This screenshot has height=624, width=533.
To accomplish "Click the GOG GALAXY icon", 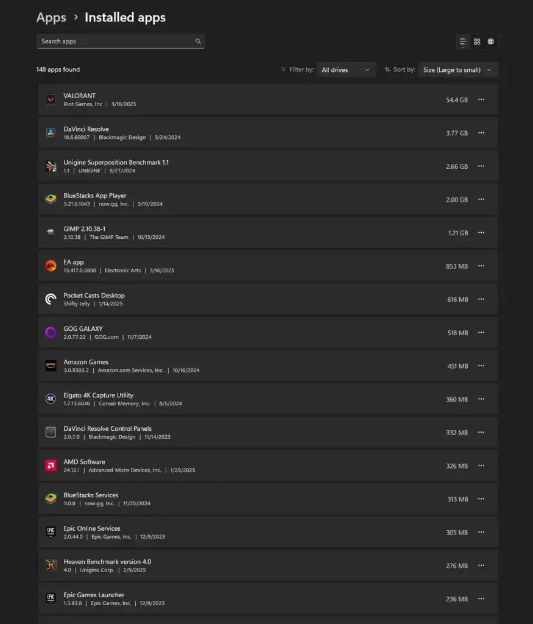I will (51, 332).
